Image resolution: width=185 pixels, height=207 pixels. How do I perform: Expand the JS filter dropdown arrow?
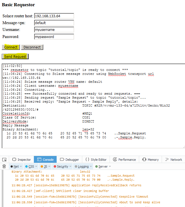point(49,166)
